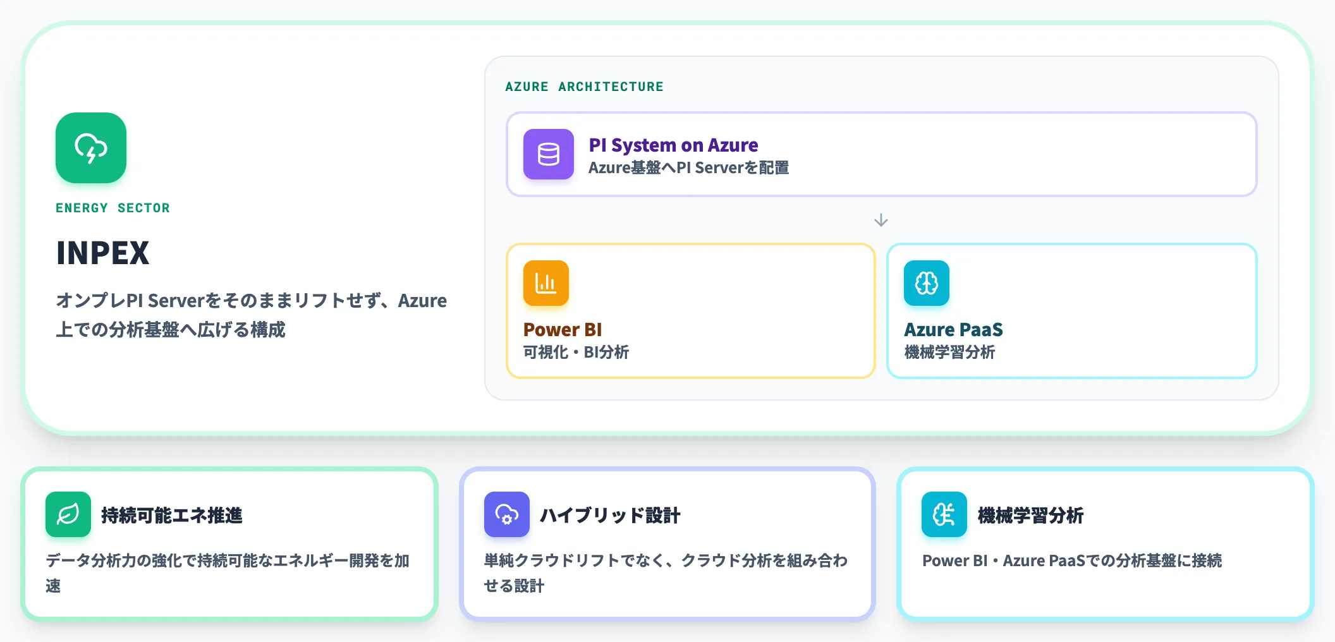Click the green cloud-lightning Energy Sector icon
1335x642 pixels.
91,148
